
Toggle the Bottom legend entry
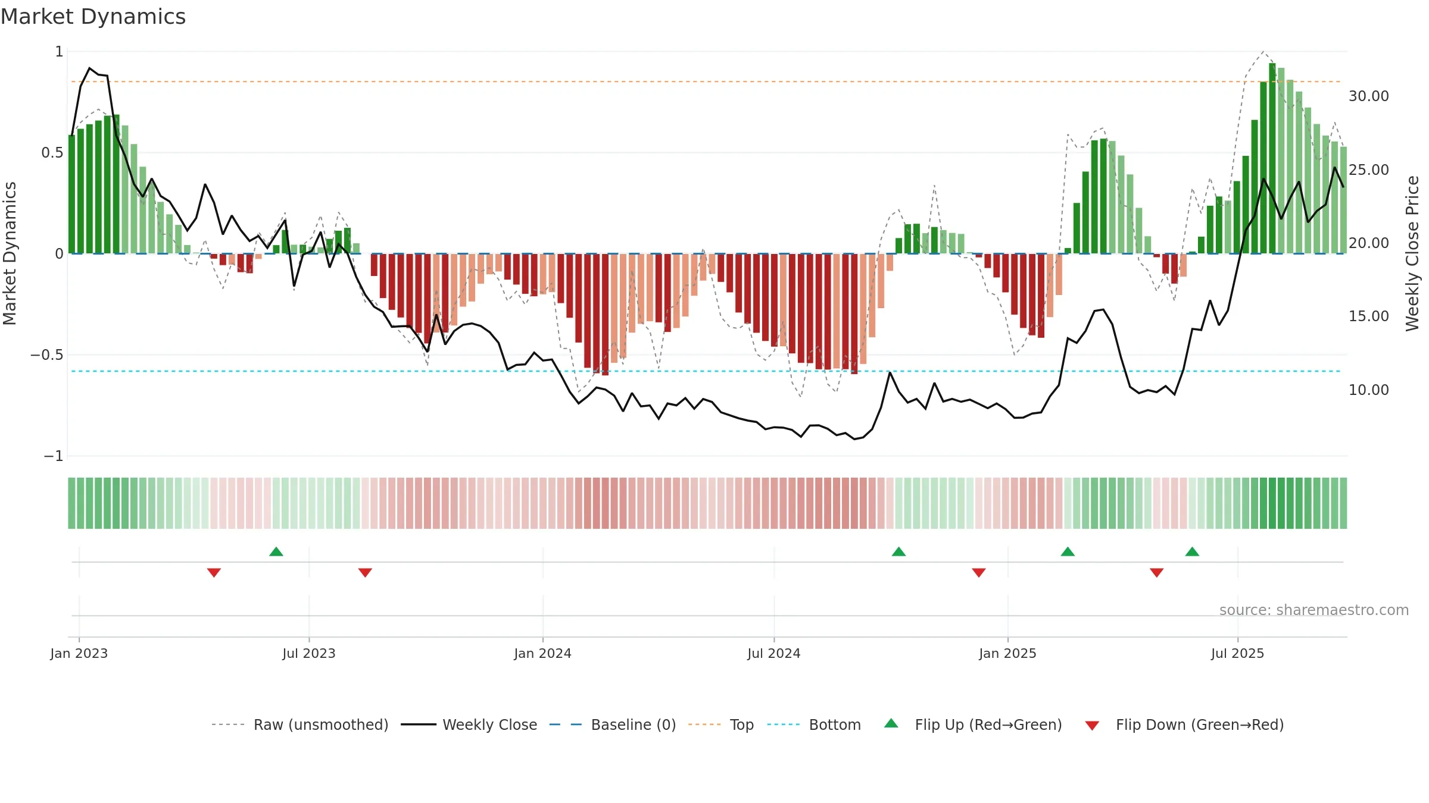(813, 724)
